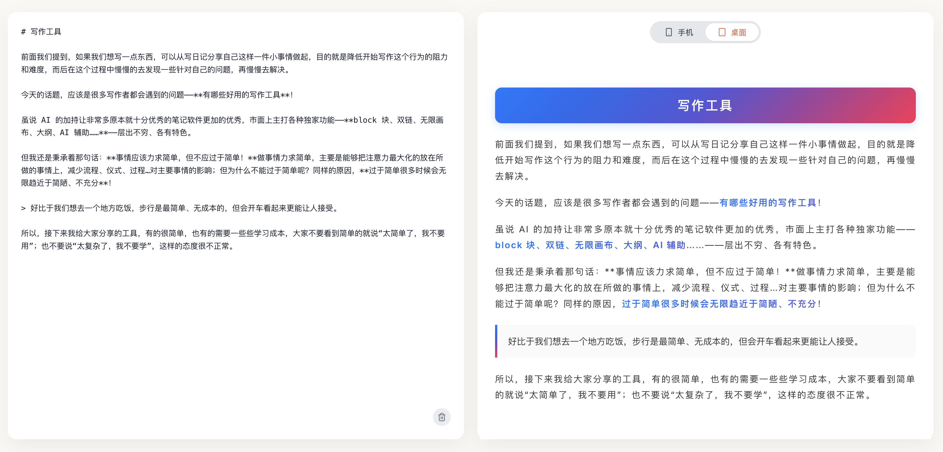This screenshot has height=452, width=943.
Task: Select the 桌面 desktop preview mode
Action: (732, 32)
